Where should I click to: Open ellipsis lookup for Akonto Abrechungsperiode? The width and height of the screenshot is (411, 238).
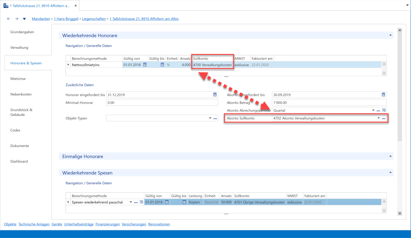coord(378,110)
